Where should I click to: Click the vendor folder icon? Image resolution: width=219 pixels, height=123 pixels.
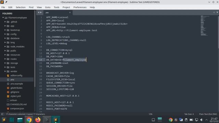pos(8,71)
